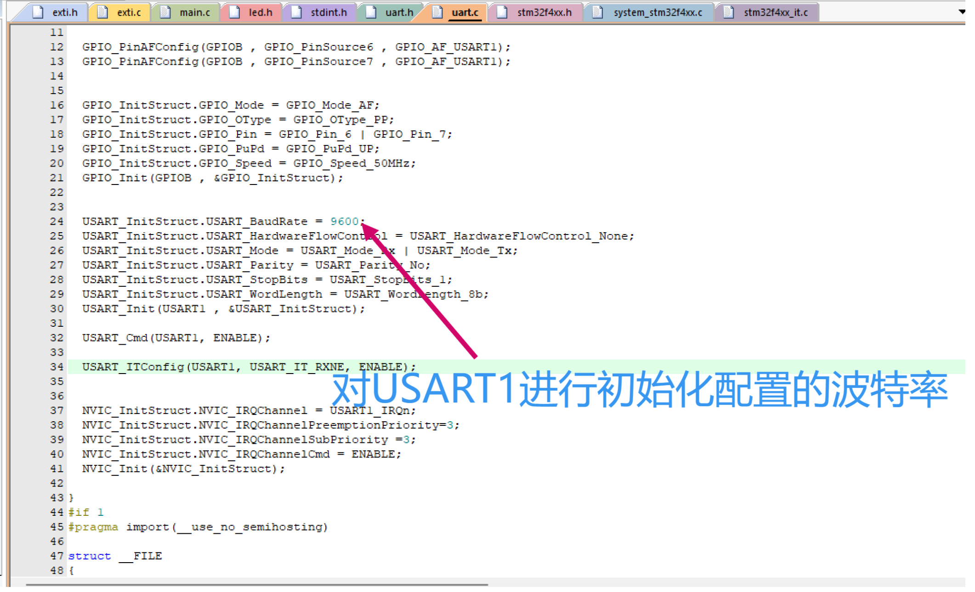Click NVIC_IRQChannelSubPriority on line 39

point(293,440)
